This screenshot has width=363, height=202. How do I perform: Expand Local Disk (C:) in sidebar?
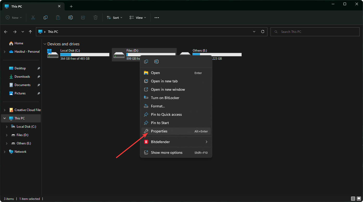pos(7,127)
